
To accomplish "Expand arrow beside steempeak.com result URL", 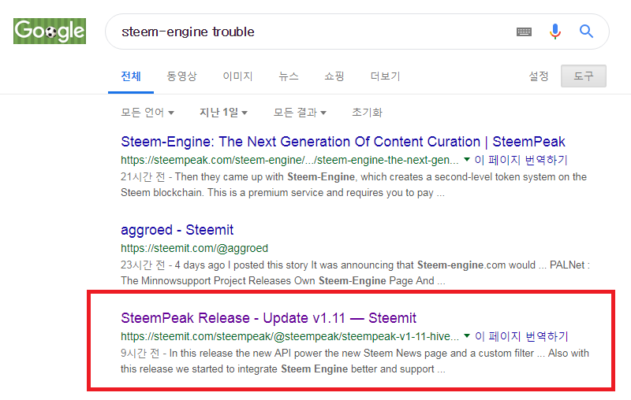I will tap(467, 159).
